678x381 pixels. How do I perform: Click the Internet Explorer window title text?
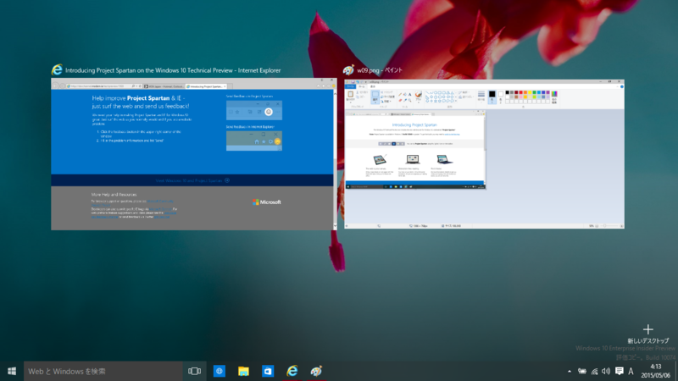(x=173, y=70)
